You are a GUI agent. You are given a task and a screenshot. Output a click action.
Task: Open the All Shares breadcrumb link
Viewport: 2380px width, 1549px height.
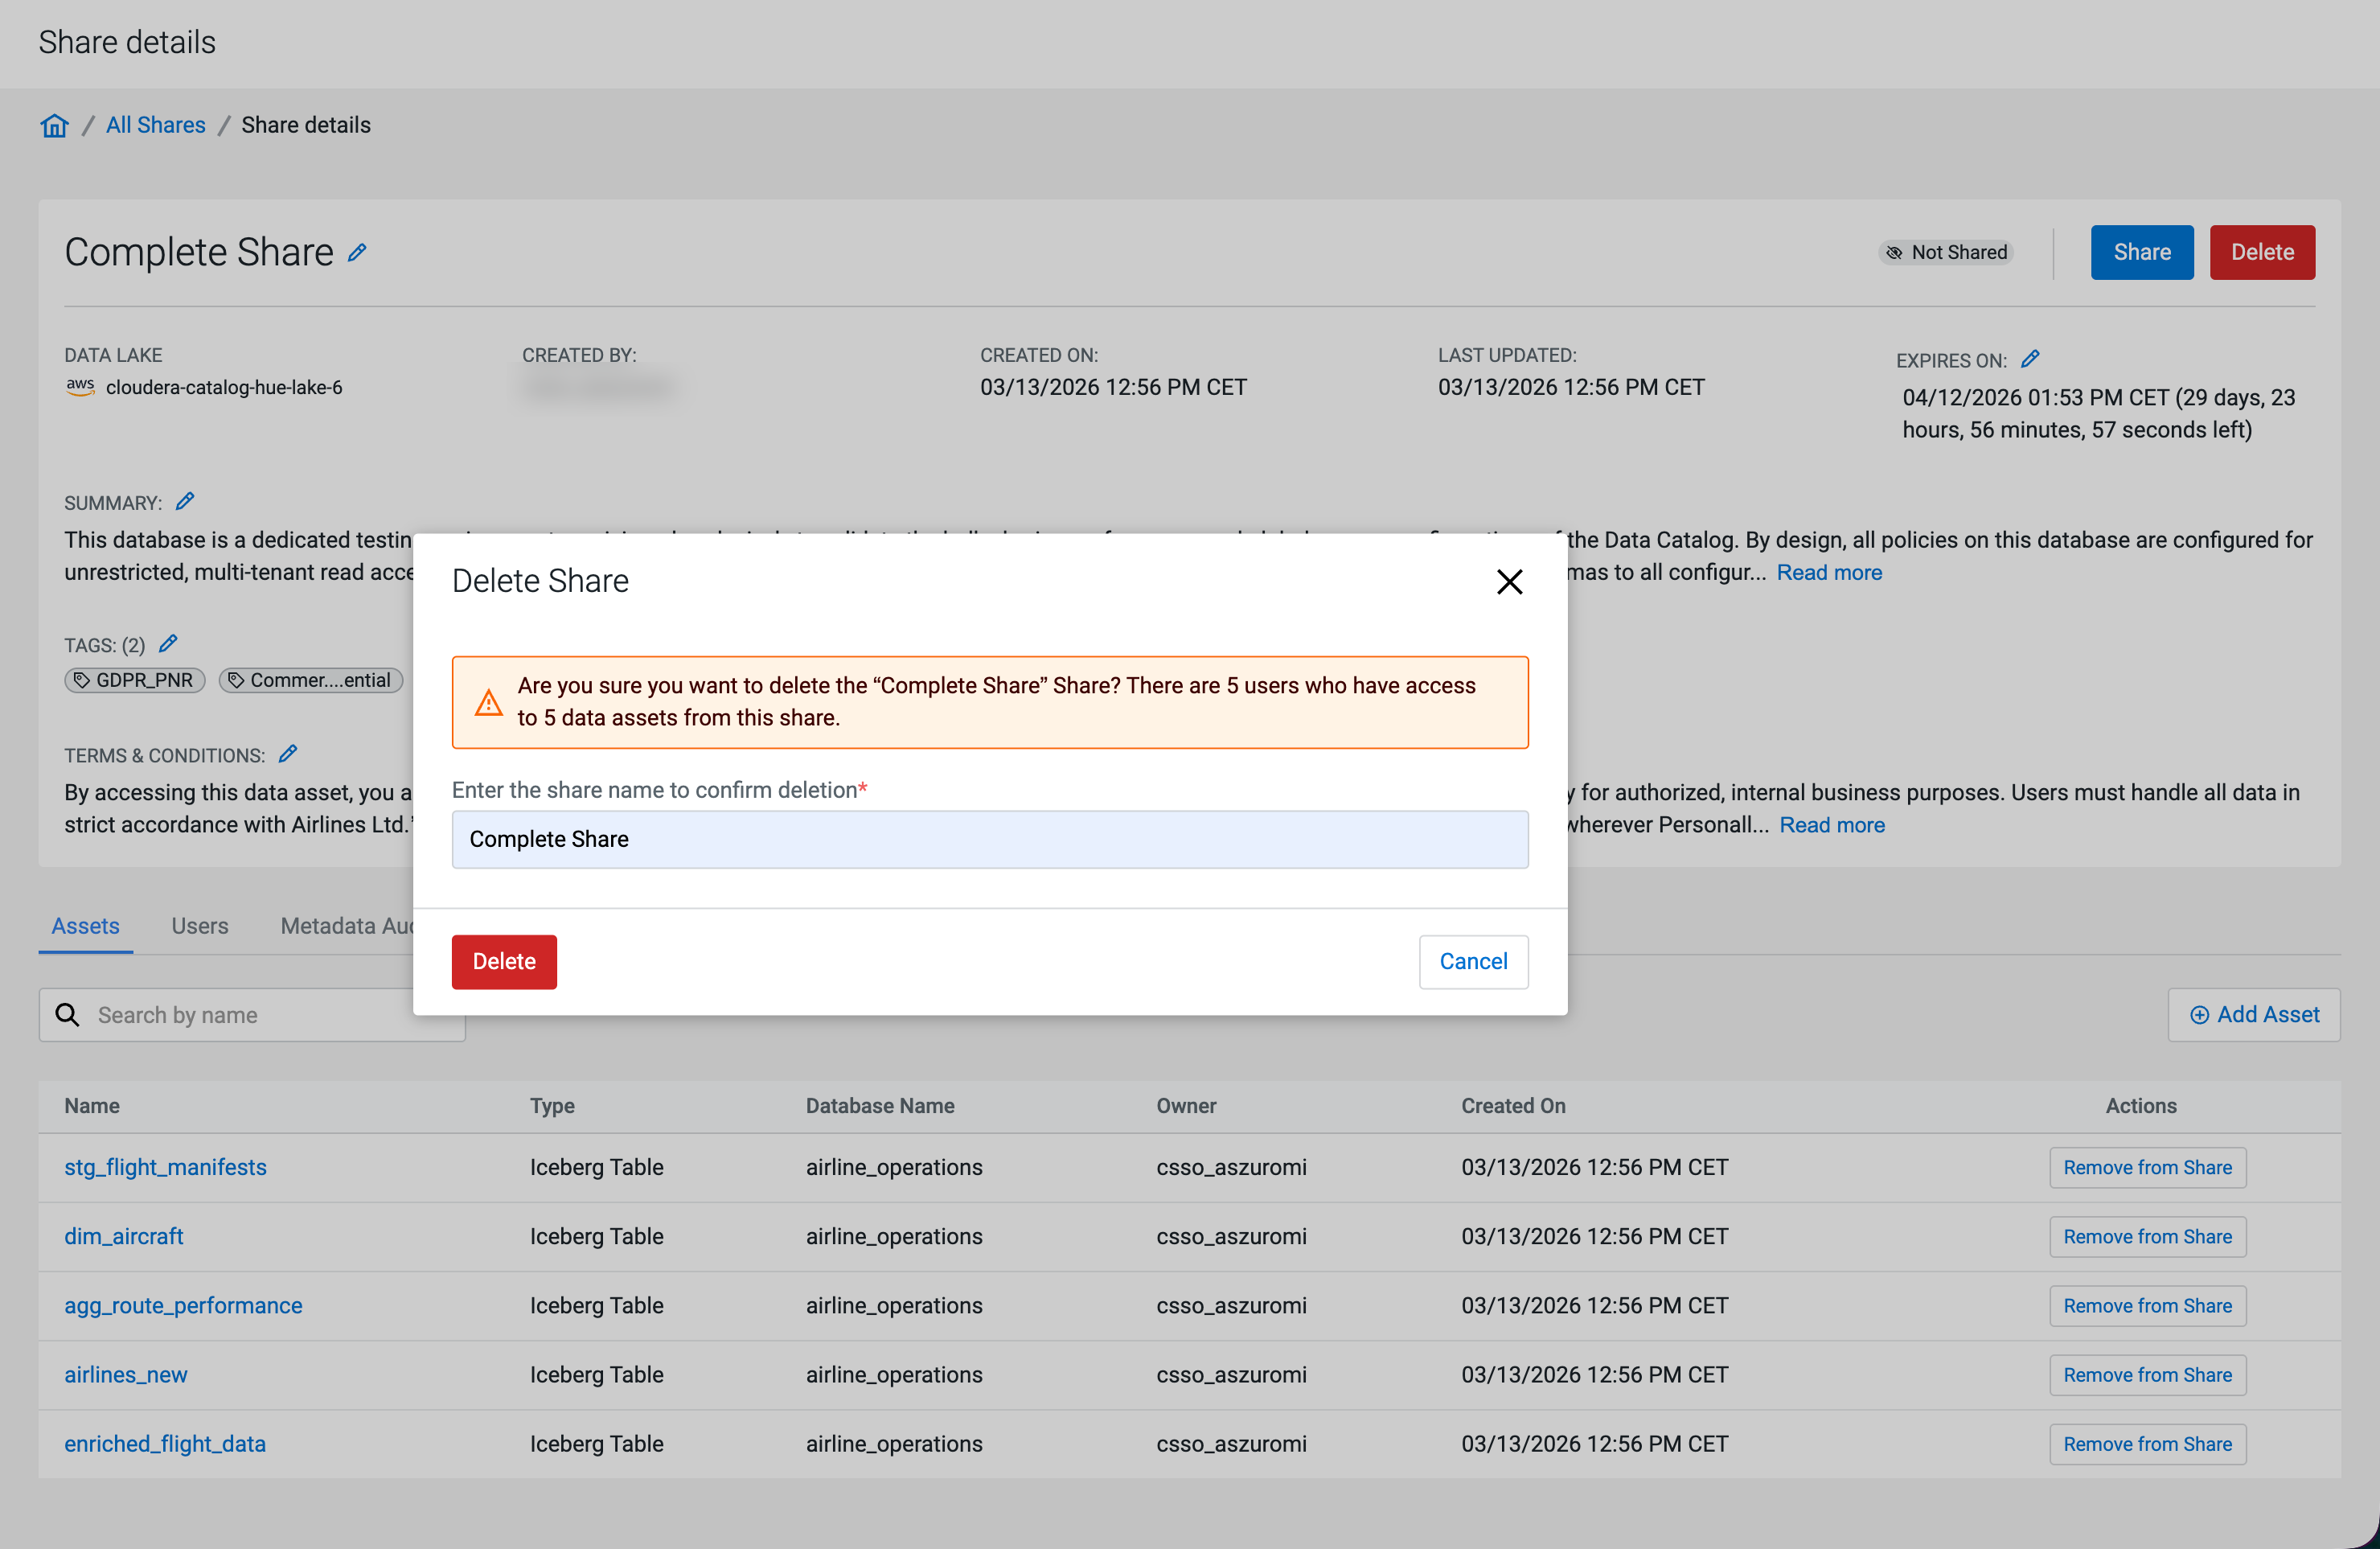(x=155, y=125)
